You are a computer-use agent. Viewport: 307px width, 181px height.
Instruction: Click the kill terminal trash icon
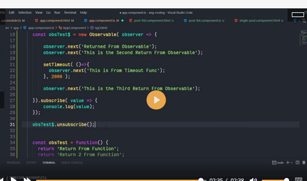[304, 162]
